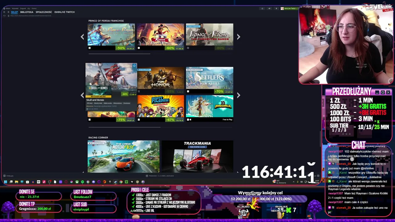
Task: Open the Gry menu
Action: point(29,9)
